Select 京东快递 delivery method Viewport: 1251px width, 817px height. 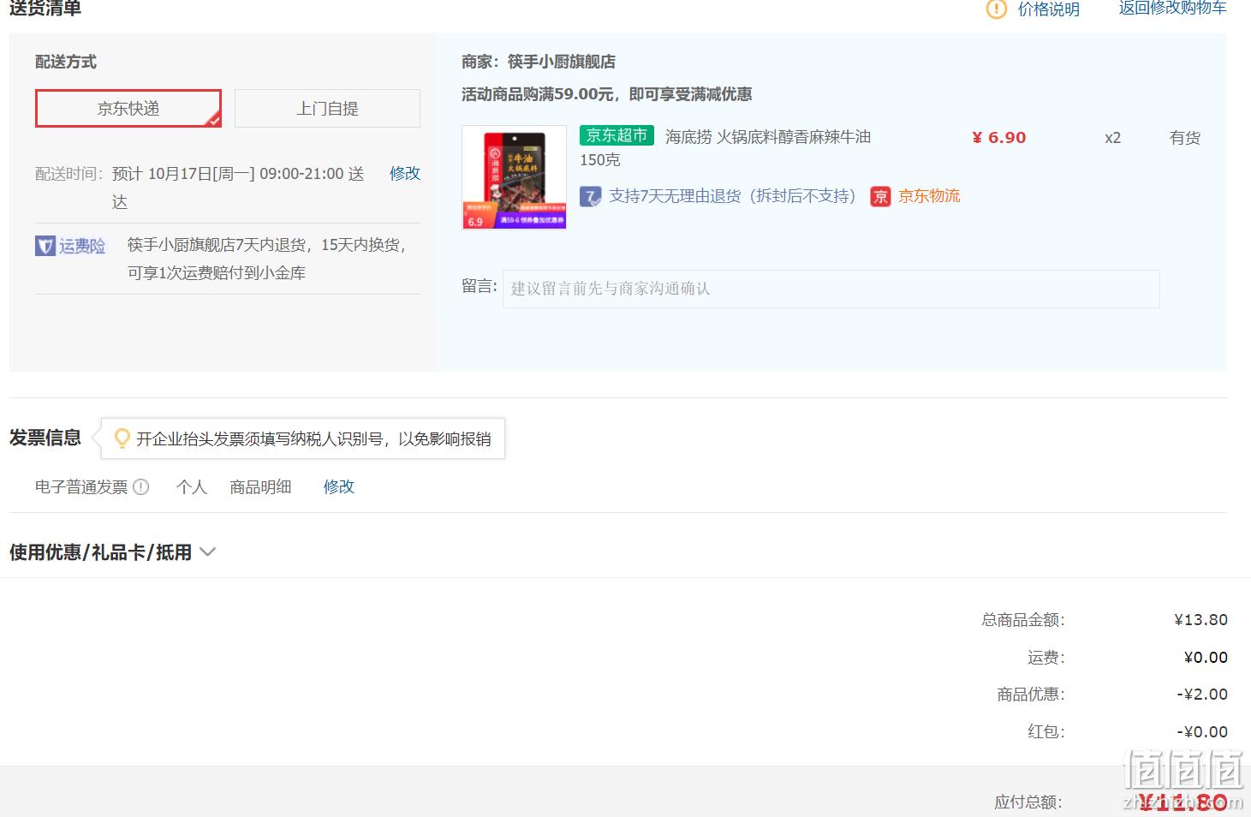coord(128,109)
